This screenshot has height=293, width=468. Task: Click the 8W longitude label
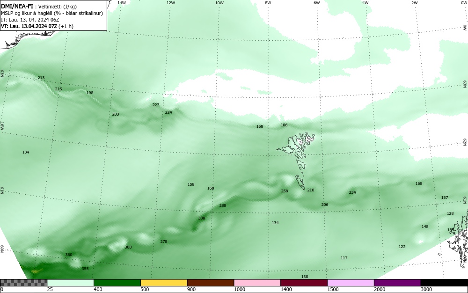coord(268,3)
